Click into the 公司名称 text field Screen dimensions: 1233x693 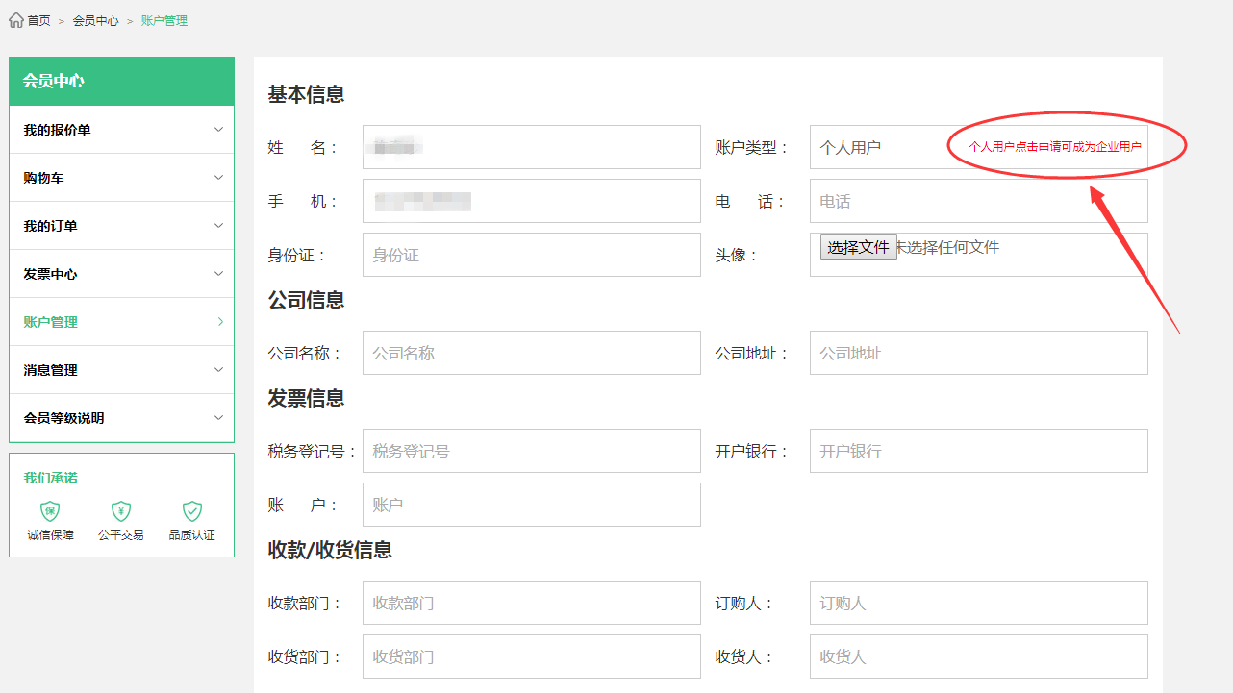(531, 353)
